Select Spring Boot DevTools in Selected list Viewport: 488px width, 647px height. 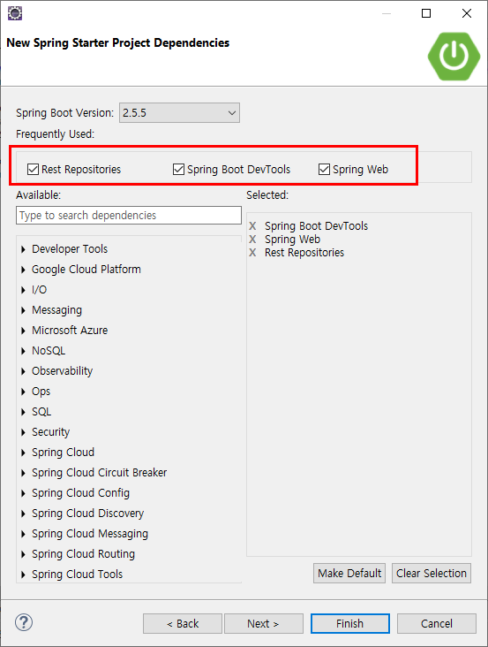316,226
